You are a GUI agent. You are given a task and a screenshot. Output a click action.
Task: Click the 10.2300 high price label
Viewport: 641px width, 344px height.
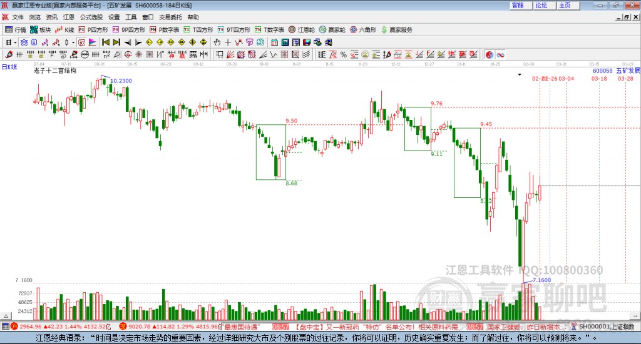[121, 81]
